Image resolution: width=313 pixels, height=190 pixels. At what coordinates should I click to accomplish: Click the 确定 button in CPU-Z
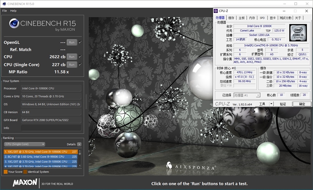[302, 104]
